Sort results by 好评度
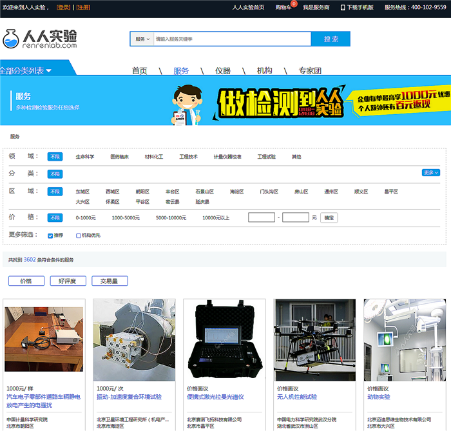Viewport: 451px width, 431px height. pos(68,281)
